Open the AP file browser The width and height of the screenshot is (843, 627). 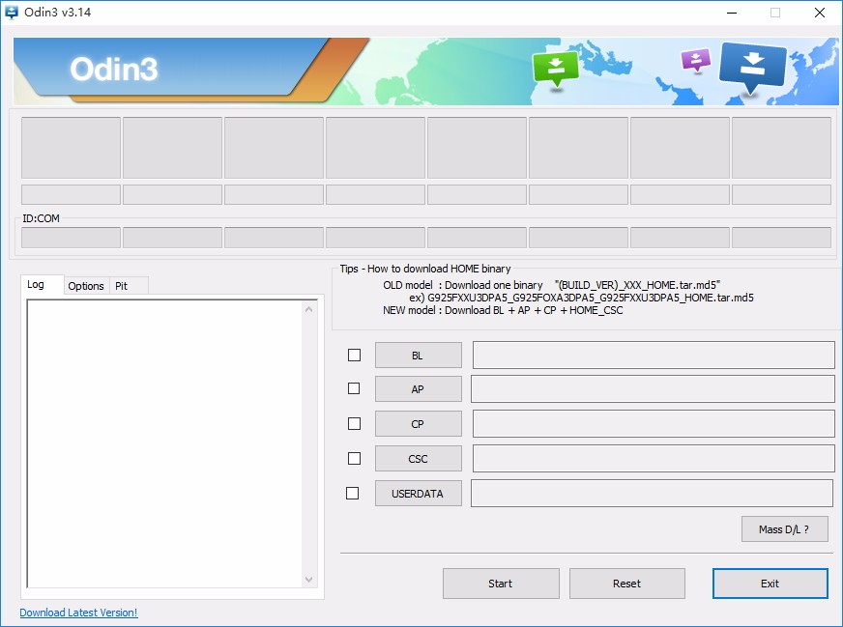click(x=418, y=388)
